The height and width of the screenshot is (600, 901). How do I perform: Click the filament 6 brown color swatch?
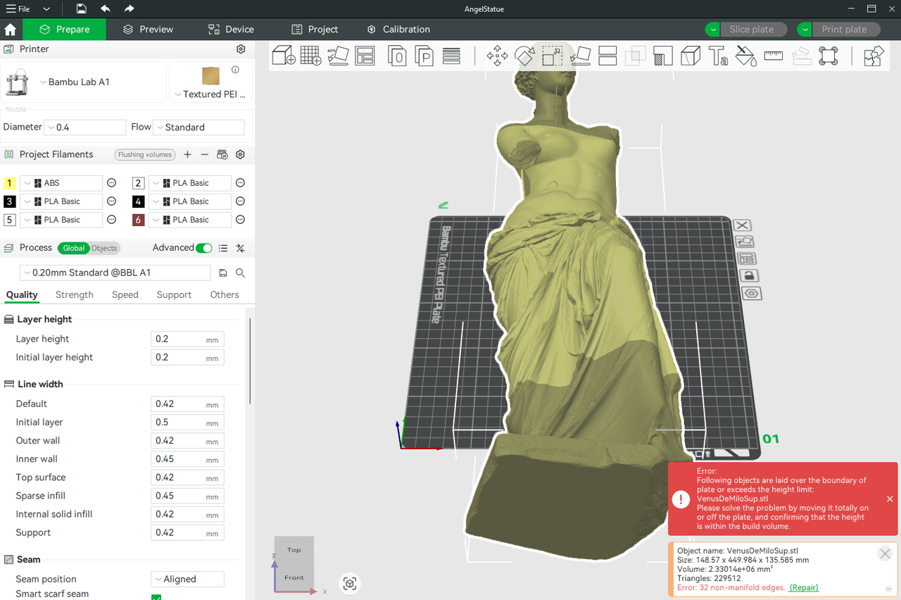(x=139, y=220)
